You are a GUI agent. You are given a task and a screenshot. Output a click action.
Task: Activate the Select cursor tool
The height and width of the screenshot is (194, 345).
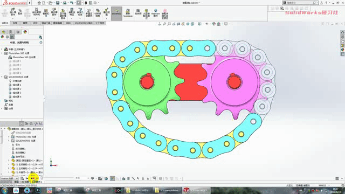click(79, 3)
